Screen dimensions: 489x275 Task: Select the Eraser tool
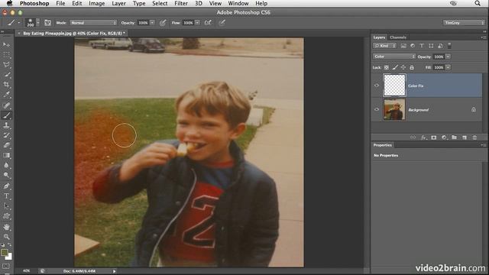point(6,145)
